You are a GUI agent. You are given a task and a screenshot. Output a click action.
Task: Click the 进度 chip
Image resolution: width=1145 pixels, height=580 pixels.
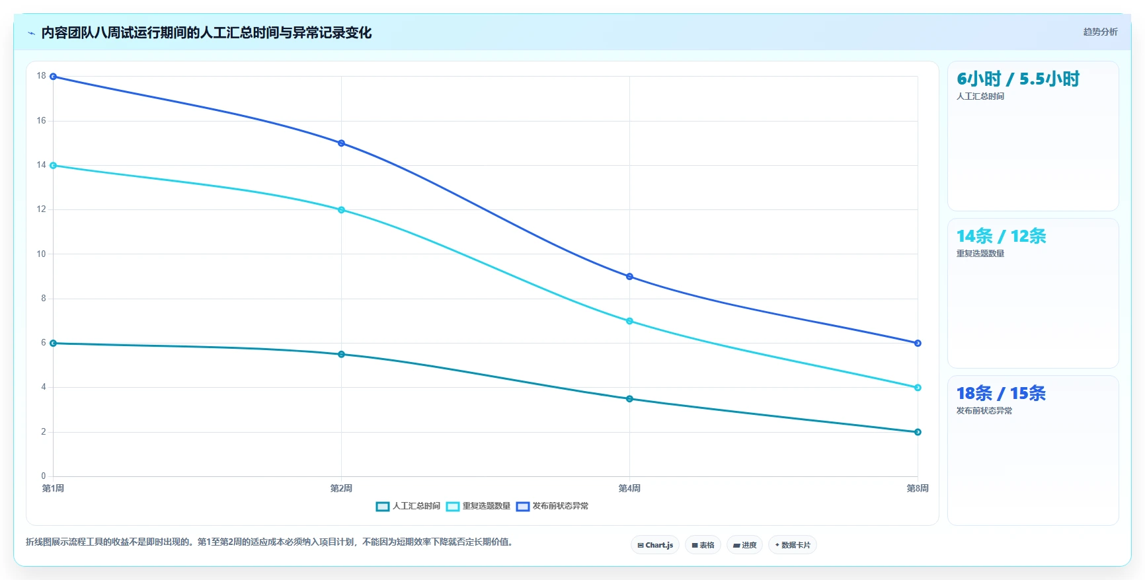744,545
